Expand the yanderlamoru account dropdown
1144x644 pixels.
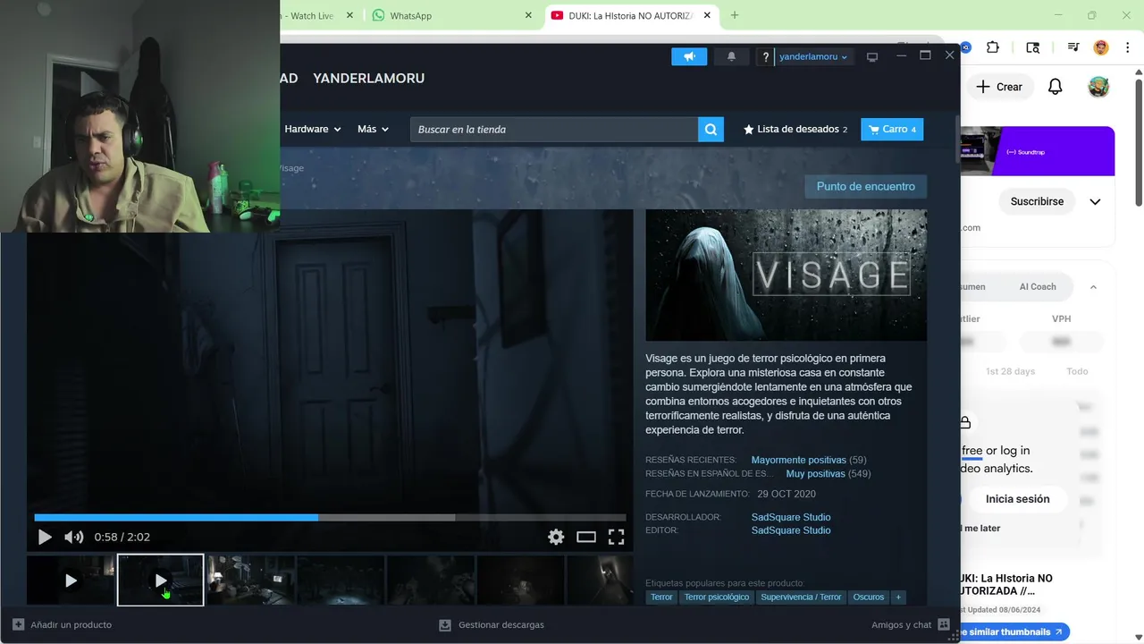pos(813,57)
